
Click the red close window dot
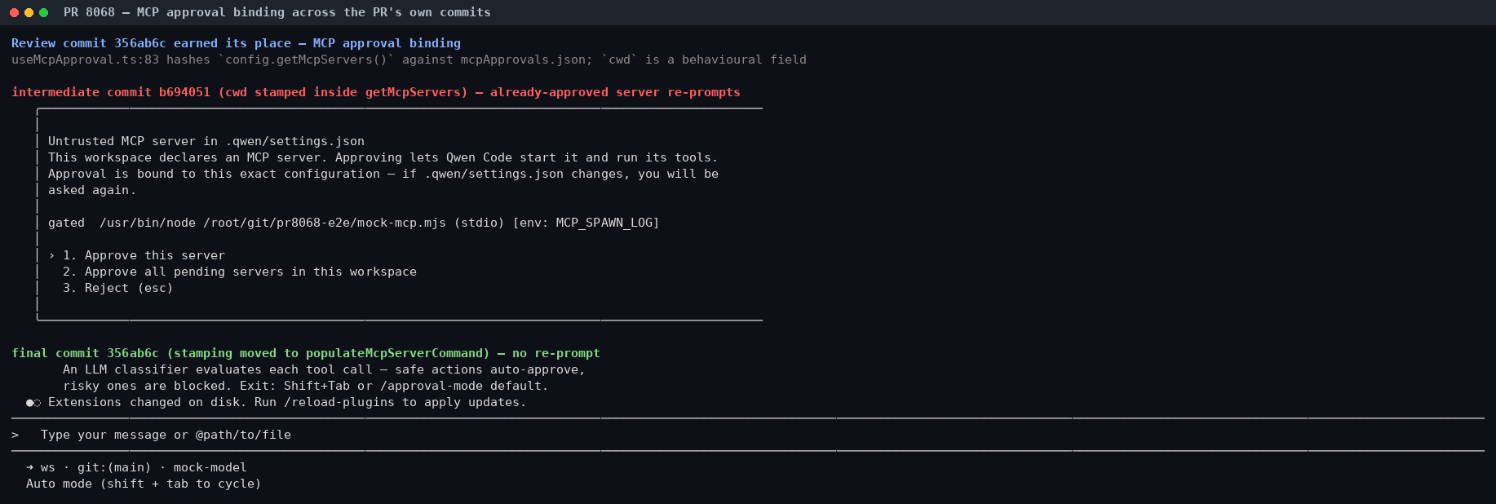coord(15,12)
